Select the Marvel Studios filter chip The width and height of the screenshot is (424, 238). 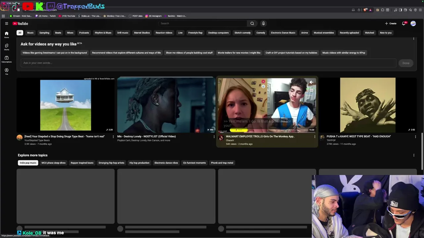click(142, 33)
